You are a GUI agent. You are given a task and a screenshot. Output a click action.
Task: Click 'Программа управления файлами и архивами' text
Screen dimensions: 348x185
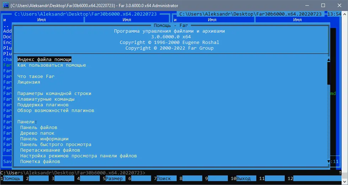click(169, 31)
